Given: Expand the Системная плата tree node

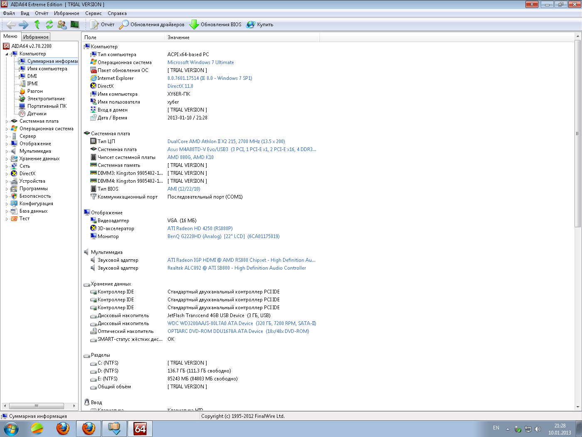Looking at the screenshot, I should click(x=7, y=122).
